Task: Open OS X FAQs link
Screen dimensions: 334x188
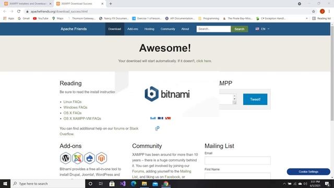Action: click(73, 113)
